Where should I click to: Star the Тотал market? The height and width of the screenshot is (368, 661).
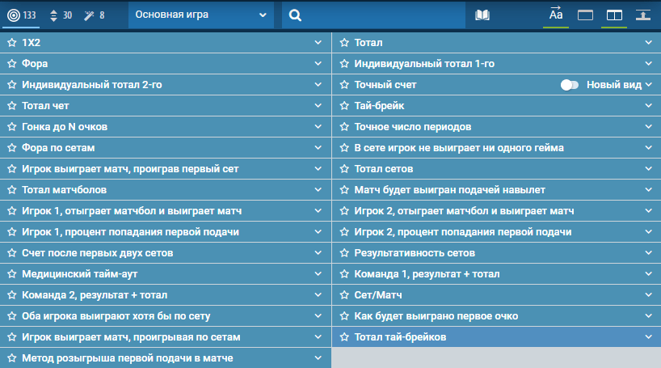[344, 42]
